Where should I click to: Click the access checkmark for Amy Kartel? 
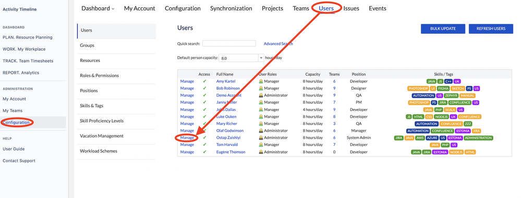click(x=204, y=81)
